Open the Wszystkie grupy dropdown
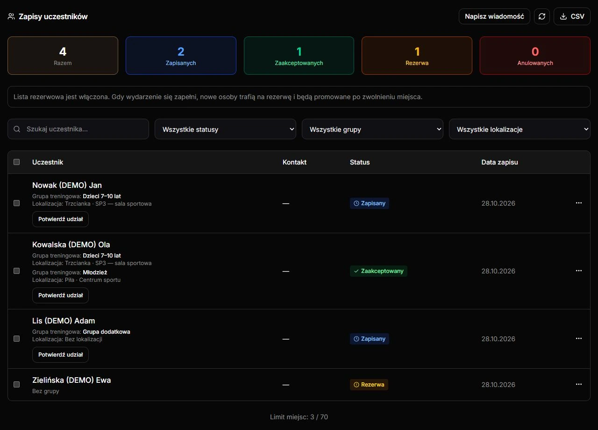Screen dimensions: 598x430 (x=372, y=129)
